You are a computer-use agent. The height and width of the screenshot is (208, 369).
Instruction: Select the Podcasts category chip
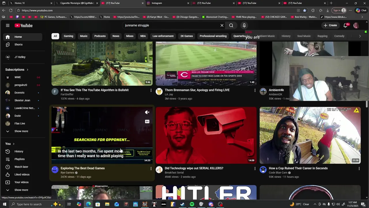point(100,36)
